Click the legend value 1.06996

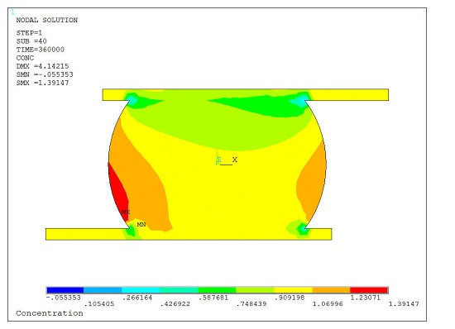coord(328,304)
